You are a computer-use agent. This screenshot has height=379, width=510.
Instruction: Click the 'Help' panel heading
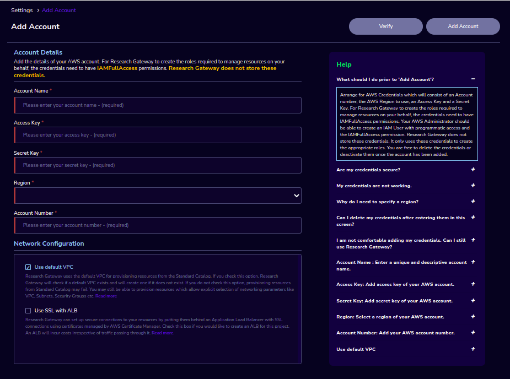tap(344, 64)
